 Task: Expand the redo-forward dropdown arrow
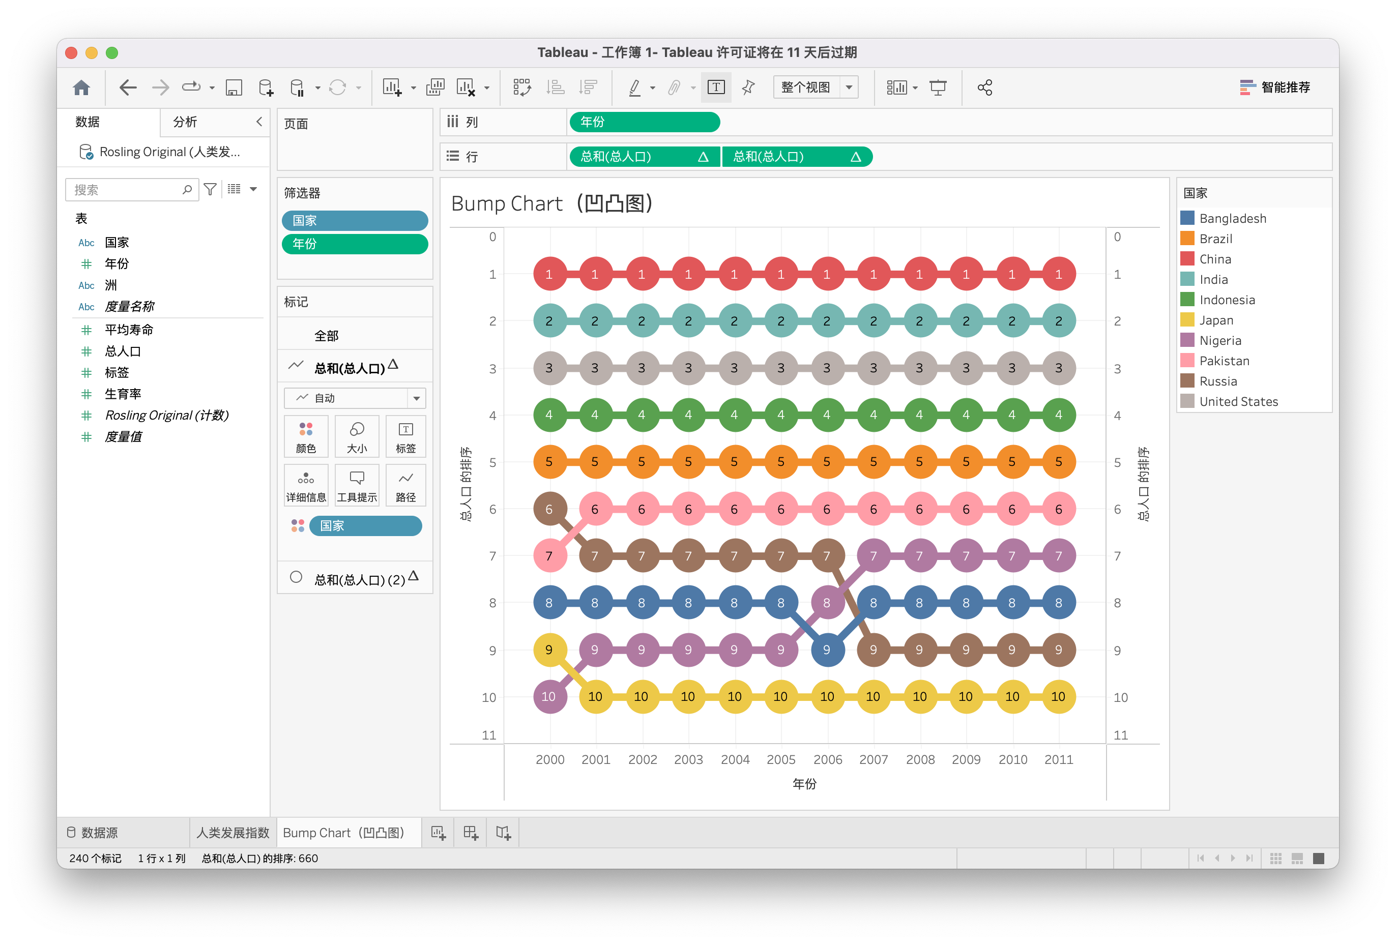coord(212,88)
